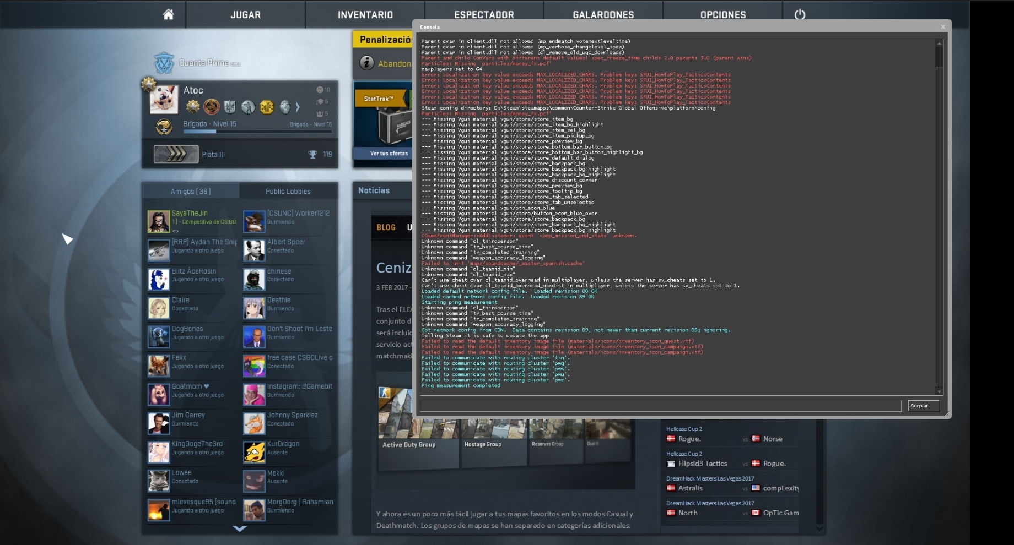This screenshot has height=545, width=1014.
Task: Select the BLOG tab in the news panel
Action: click(x=386, y=227)
